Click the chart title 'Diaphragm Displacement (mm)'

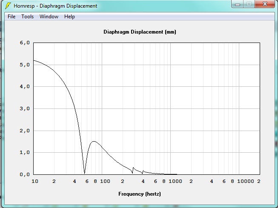click(140, 32)
